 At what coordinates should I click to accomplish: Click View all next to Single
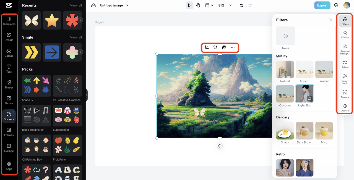click(76, 37)
